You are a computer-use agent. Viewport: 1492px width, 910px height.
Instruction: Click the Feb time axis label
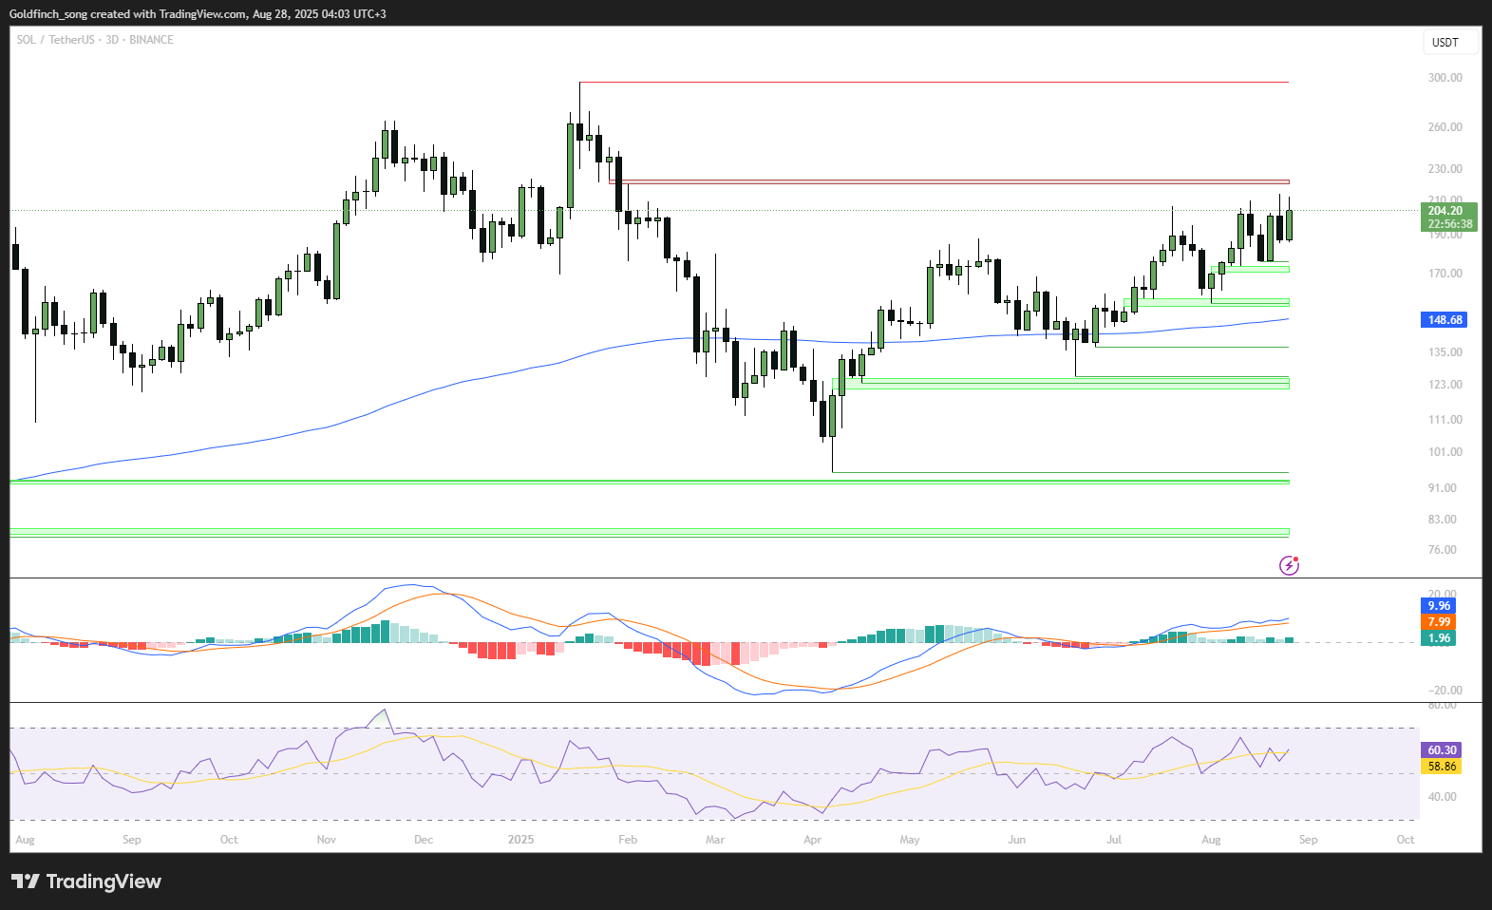tap(627, 840)
